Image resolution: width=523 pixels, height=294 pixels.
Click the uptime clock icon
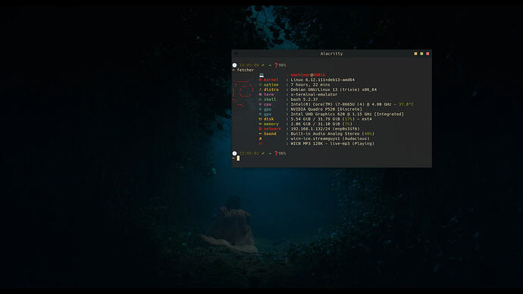pyautogui.click(x=261, y=85)
